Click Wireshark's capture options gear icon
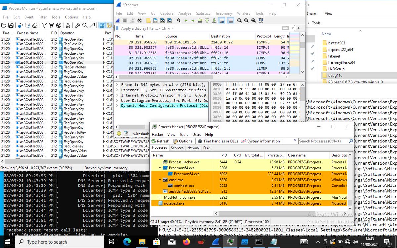397x248 pixels. (139, 21)
